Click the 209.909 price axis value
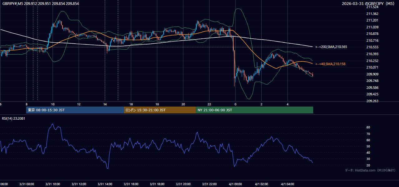 [x=372, y=74]
